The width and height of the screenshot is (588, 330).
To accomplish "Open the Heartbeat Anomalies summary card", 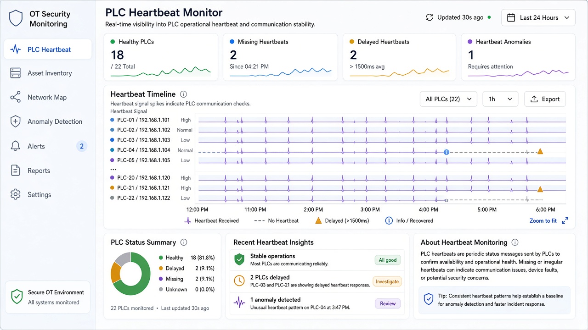I will (x=518, y=57).
